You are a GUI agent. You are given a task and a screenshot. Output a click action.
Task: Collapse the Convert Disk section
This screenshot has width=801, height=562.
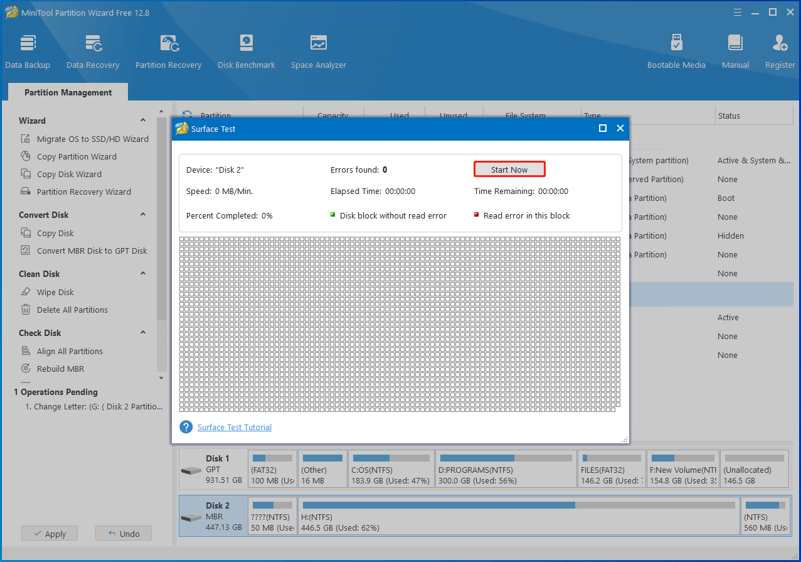[143, 215]
